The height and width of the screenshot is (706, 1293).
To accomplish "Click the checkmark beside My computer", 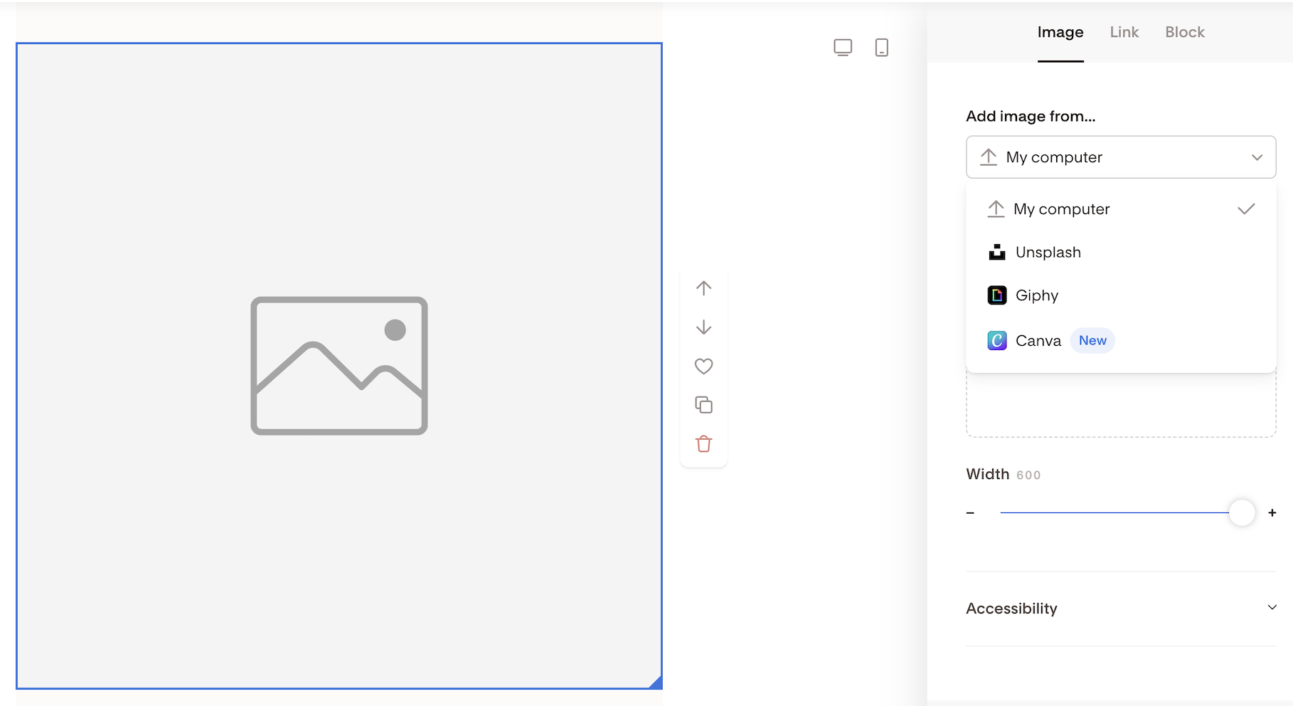I will 1246,209.
